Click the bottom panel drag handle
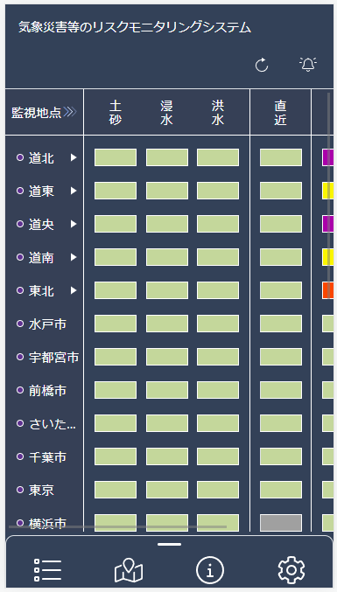This screenshot has height=592, width=337. point(169,545)
